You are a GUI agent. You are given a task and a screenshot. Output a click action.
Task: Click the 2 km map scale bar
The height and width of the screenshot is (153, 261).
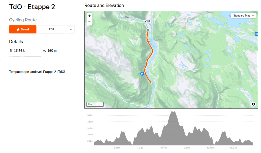[x=95, y=104]
